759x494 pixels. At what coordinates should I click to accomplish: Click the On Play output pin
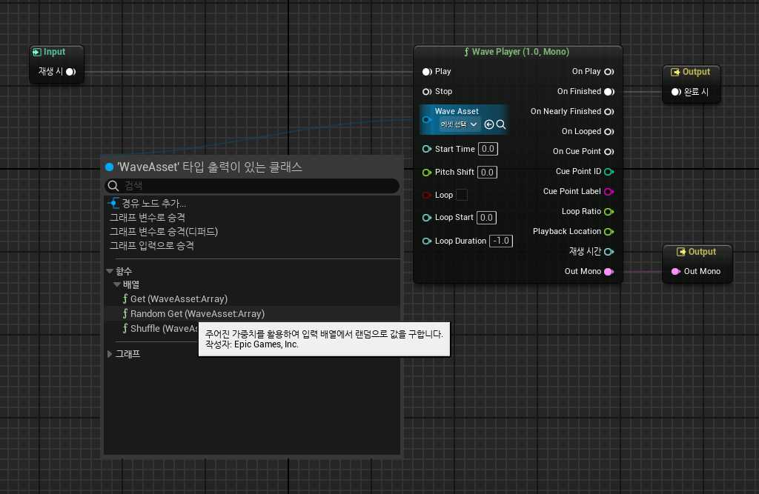(609, 72)
